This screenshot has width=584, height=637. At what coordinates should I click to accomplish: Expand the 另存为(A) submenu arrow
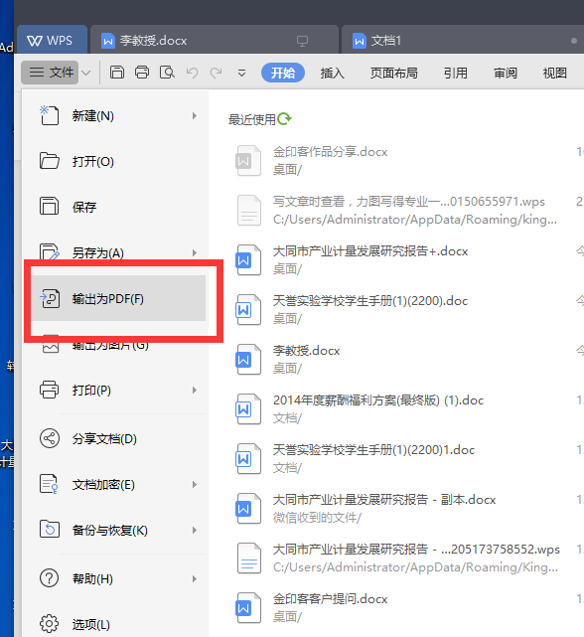click(195, 252)
